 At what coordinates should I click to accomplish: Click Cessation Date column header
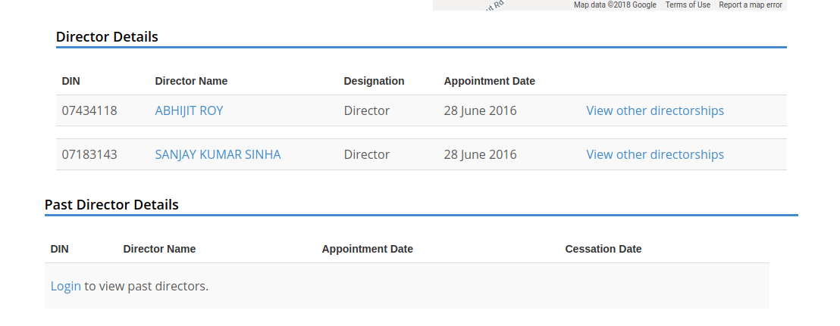point(603,249)
